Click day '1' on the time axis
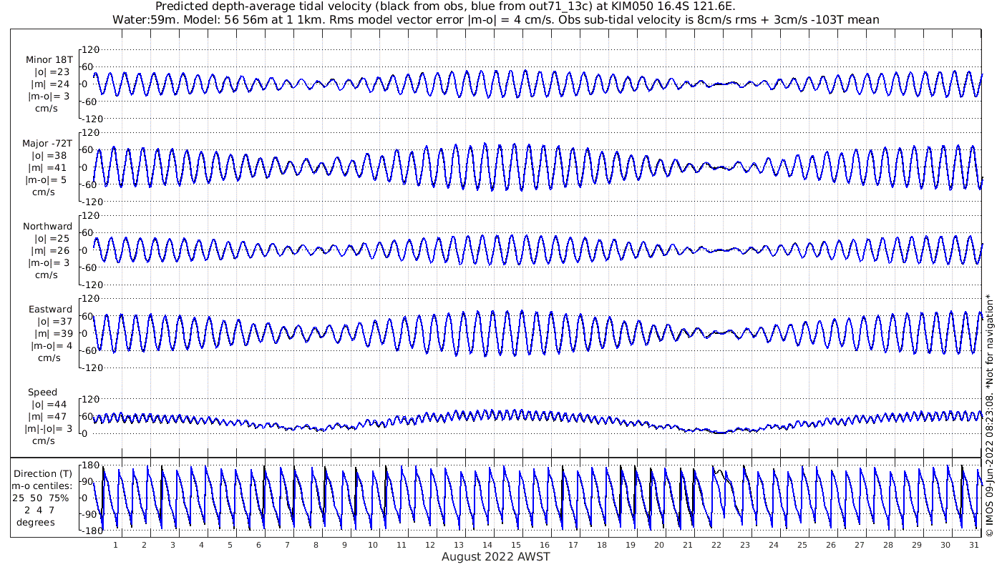The height and width of the screenshot is (572, 1002). (x=115, y=545)
